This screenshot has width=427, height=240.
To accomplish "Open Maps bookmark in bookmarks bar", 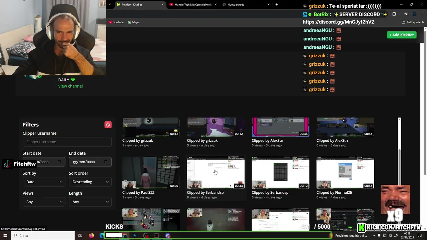I will (x=133, y=22).
